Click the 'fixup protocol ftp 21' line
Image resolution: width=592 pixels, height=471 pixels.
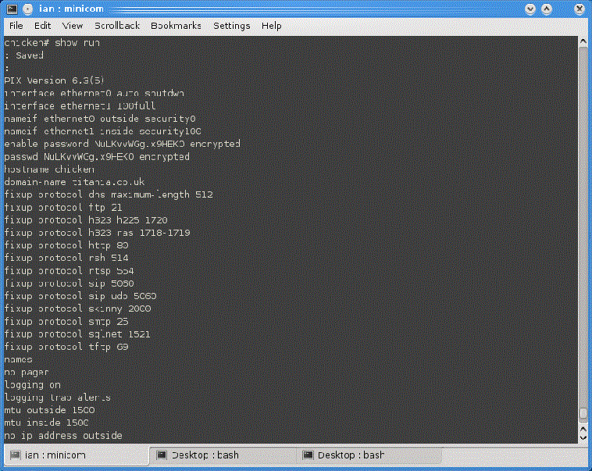coord(63,207)
